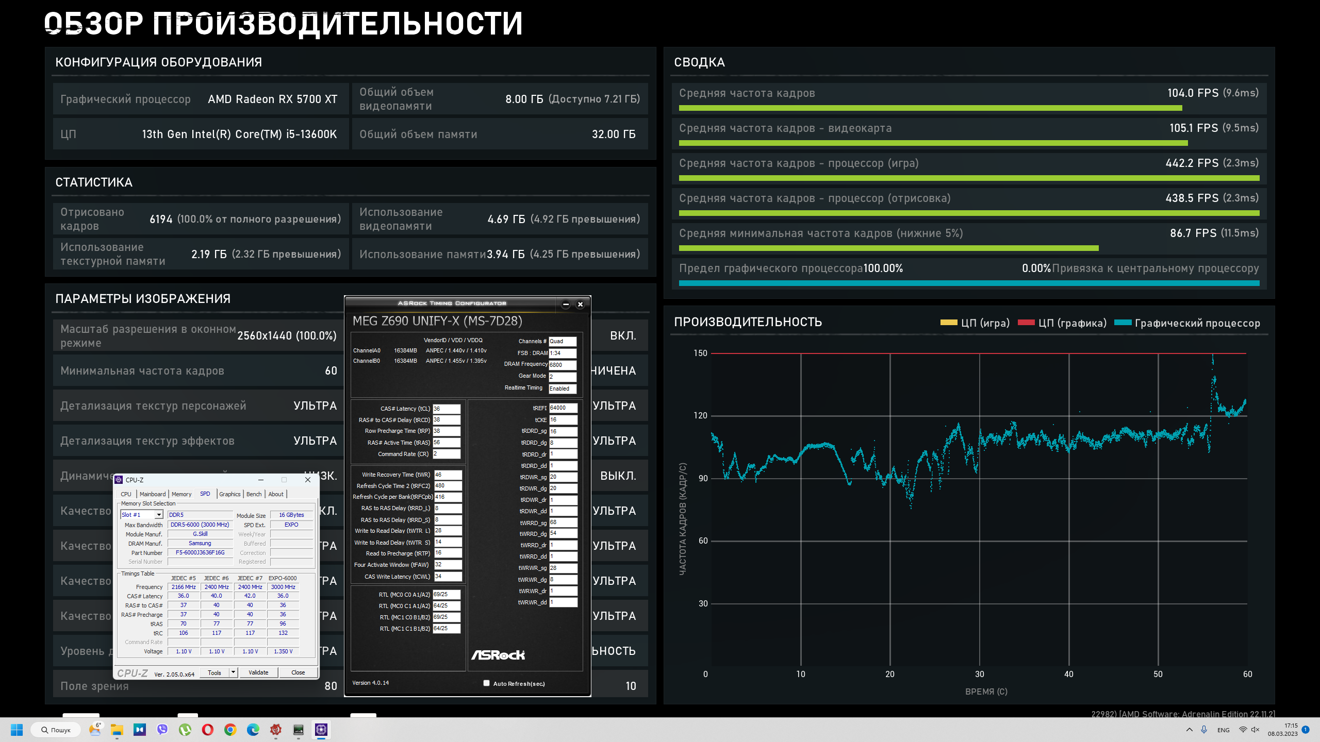Click the 2560x1440 (100.0%) resolution value

tap(287, 335)
